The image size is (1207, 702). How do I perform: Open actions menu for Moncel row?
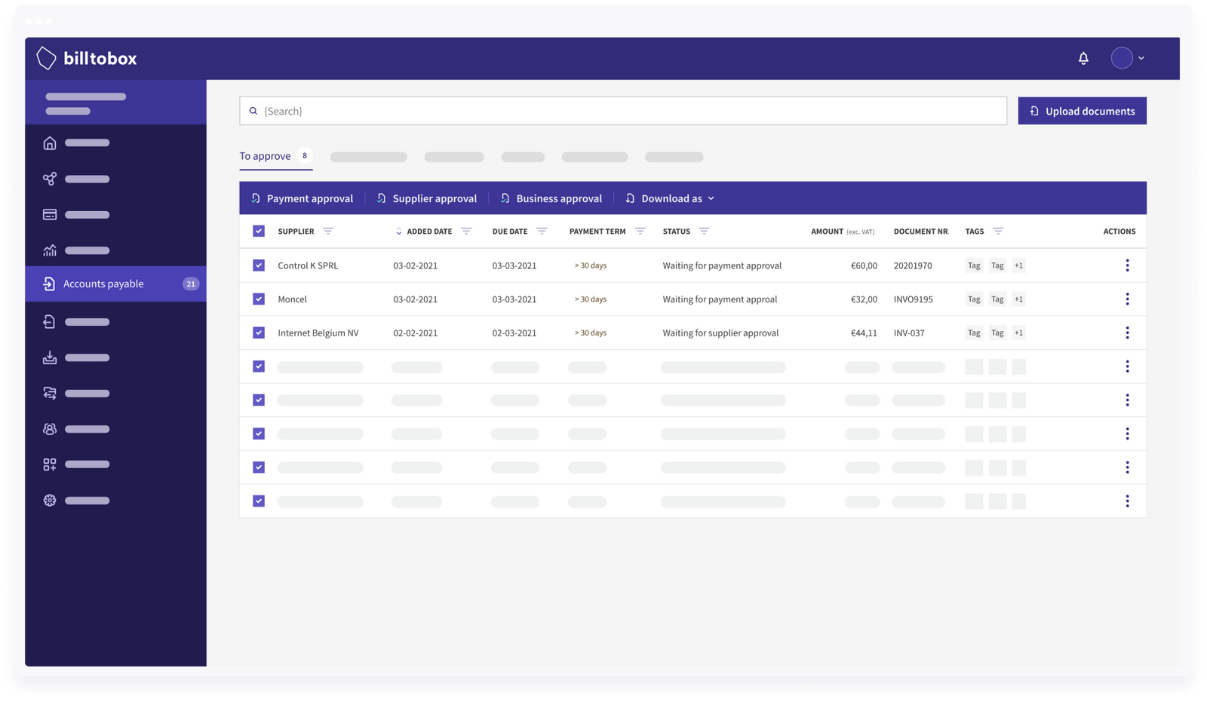[x=1127, y=299]
